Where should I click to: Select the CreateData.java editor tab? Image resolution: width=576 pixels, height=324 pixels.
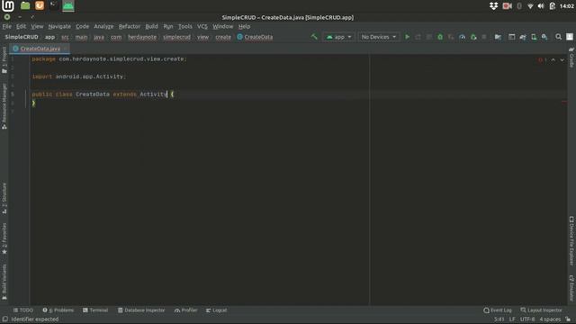click(x=40, y=49)
